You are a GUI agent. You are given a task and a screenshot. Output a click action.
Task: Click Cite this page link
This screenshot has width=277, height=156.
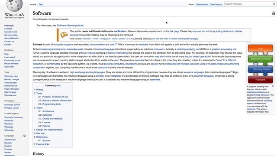(10, 92)
